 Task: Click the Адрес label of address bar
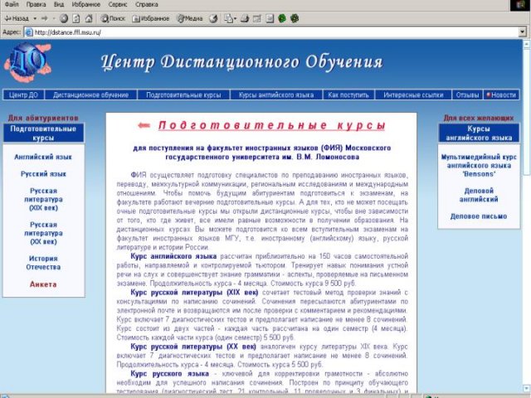point(12,32)
